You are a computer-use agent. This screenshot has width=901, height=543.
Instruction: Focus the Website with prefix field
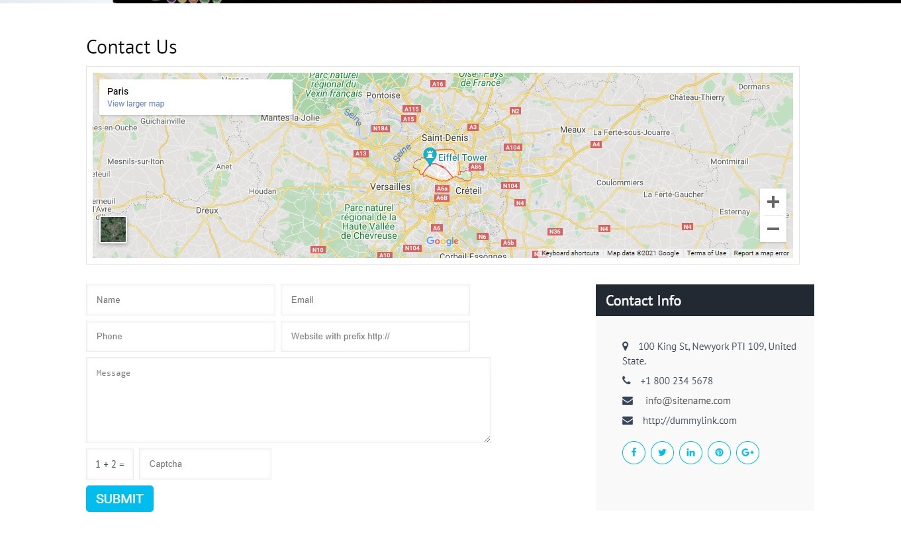(x=375, y=336)
